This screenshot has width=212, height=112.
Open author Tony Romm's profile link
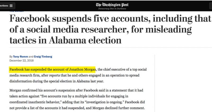pos(21,57)
